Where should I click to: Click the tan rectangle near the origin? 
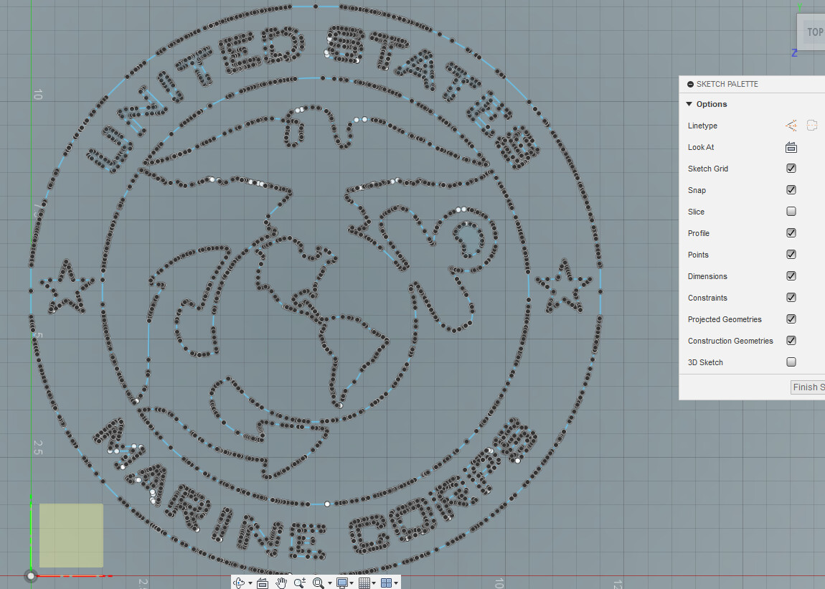point(71,535)
